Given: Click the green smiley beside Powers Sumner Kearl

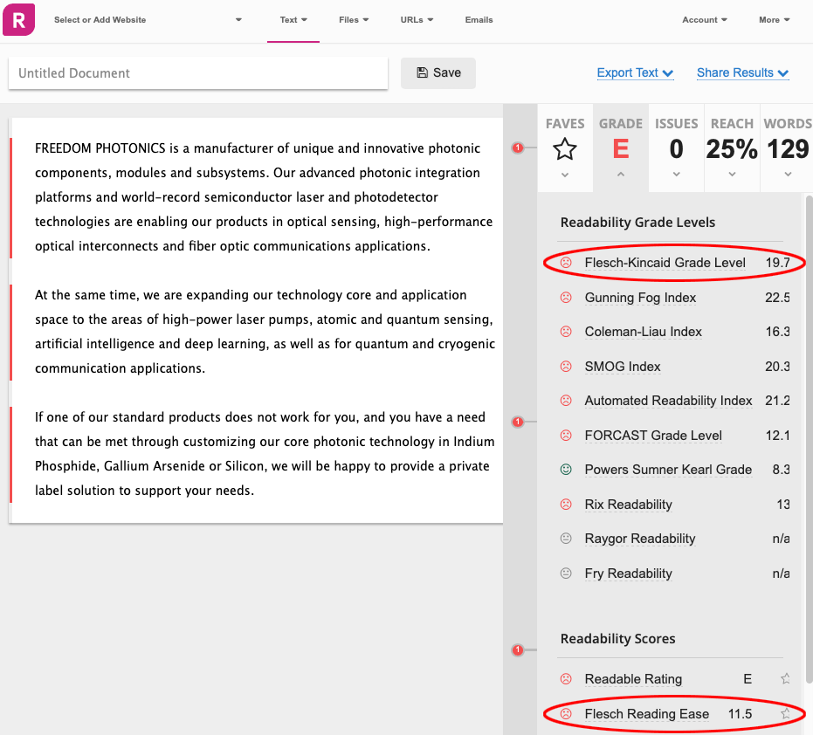Looking at the screenshot, I should click(566, 470).
